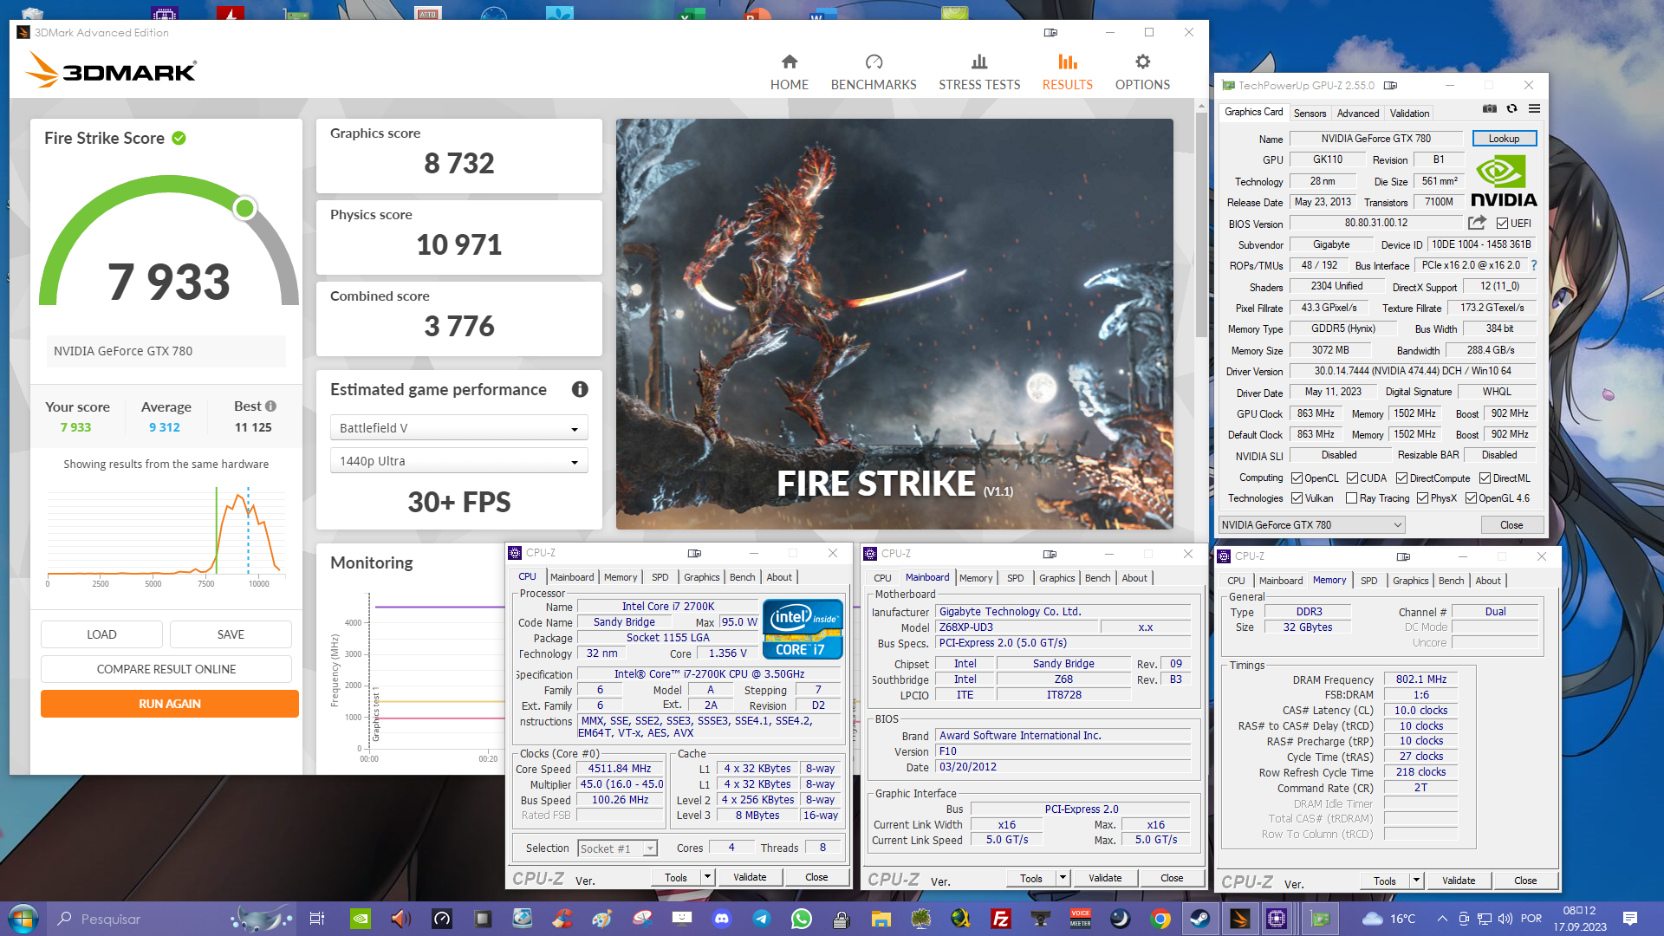The height and width of the screenshot is (936, 1664).
Task: Open Steam from the taskbar
Action: (1200, 919)
